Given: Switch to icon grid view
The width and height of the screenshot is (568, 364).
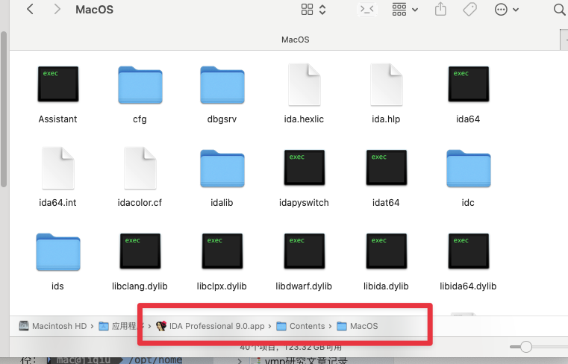Looking at the screenshot, I should [x=307, y=10].
